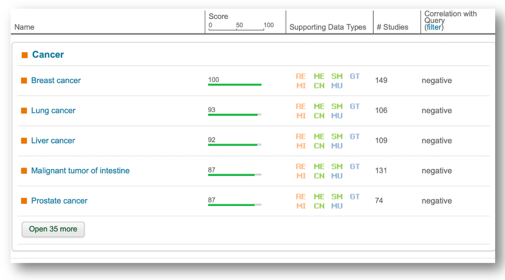Select the MU mutation icon for Liver cancer
Viewport: 505px width, 280px height.
[x=337, y=146]
